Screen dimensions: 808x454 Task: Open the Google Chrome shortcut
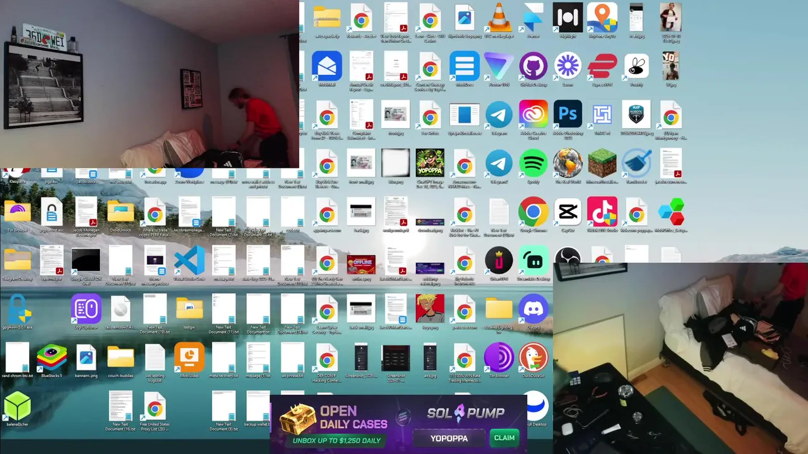coord(533,212)
